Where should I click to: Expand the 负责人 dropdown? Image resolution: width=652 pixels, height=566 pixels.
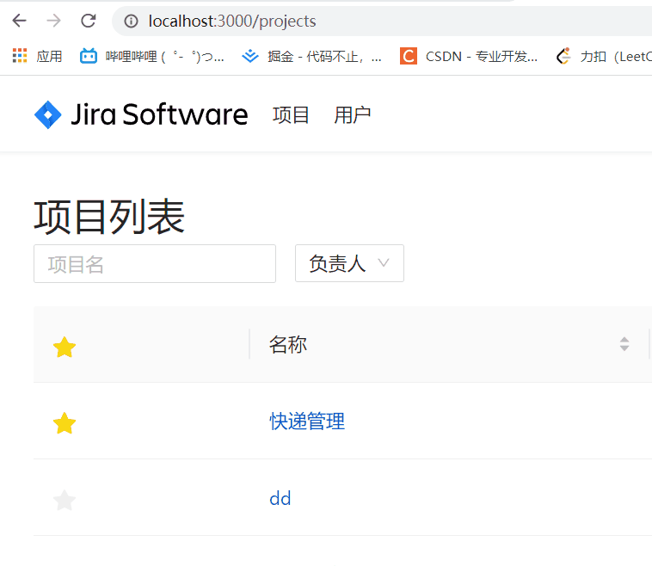pos(349,263)
